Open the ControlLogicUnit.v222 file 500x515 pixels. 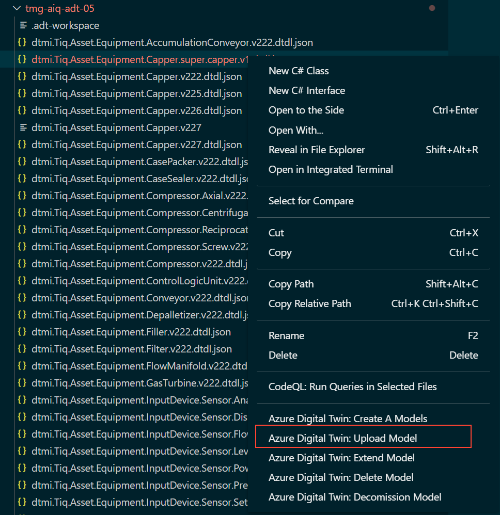[139, 281]
